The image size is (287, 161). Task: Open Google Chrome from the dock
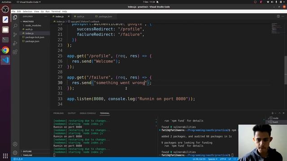[5, 50]
